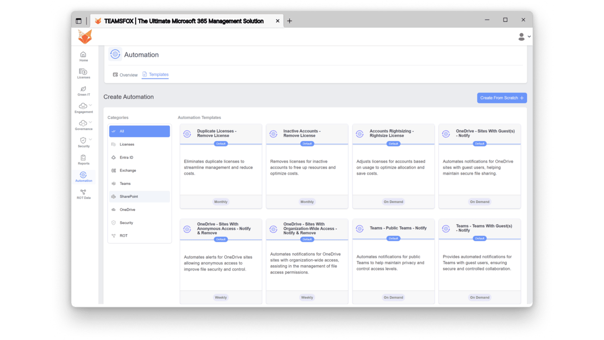Select the All category
The image size is (604, 340).
(x=139, y=131)
